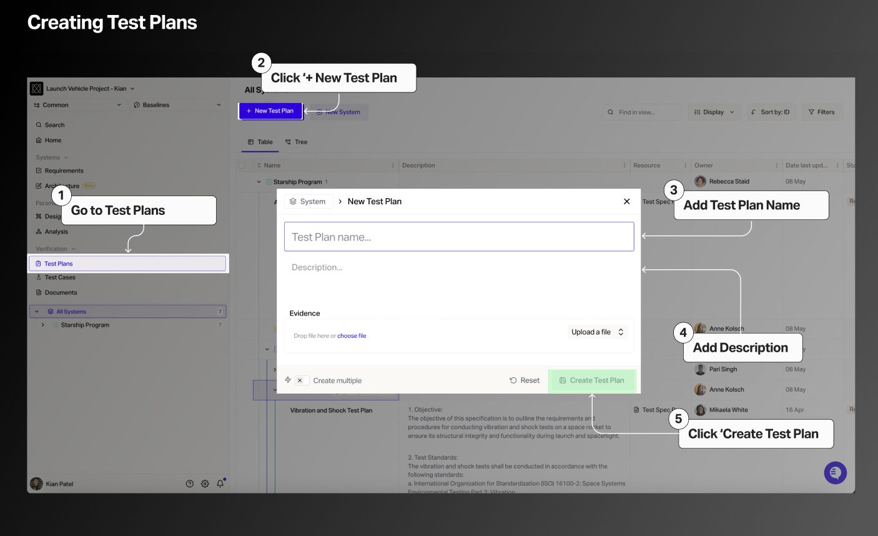The width and height of the screenshot is (878, 536).
Task: Click the Requirements checklist icon
Action: (x=39, y=171)
